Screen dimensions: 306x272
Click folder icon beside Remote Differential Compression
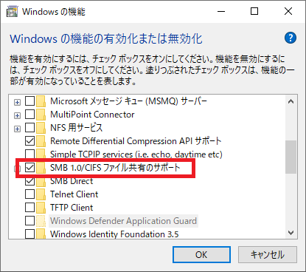41,141
